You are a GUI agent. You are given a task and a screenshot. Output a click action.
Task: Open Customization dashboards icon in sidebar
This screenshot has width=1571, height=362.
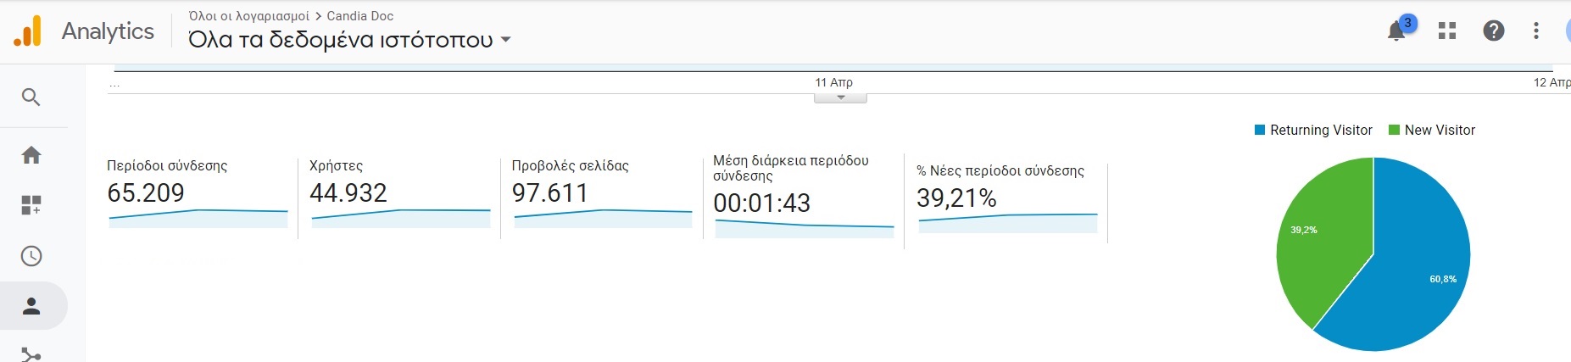tap(31, 205)
